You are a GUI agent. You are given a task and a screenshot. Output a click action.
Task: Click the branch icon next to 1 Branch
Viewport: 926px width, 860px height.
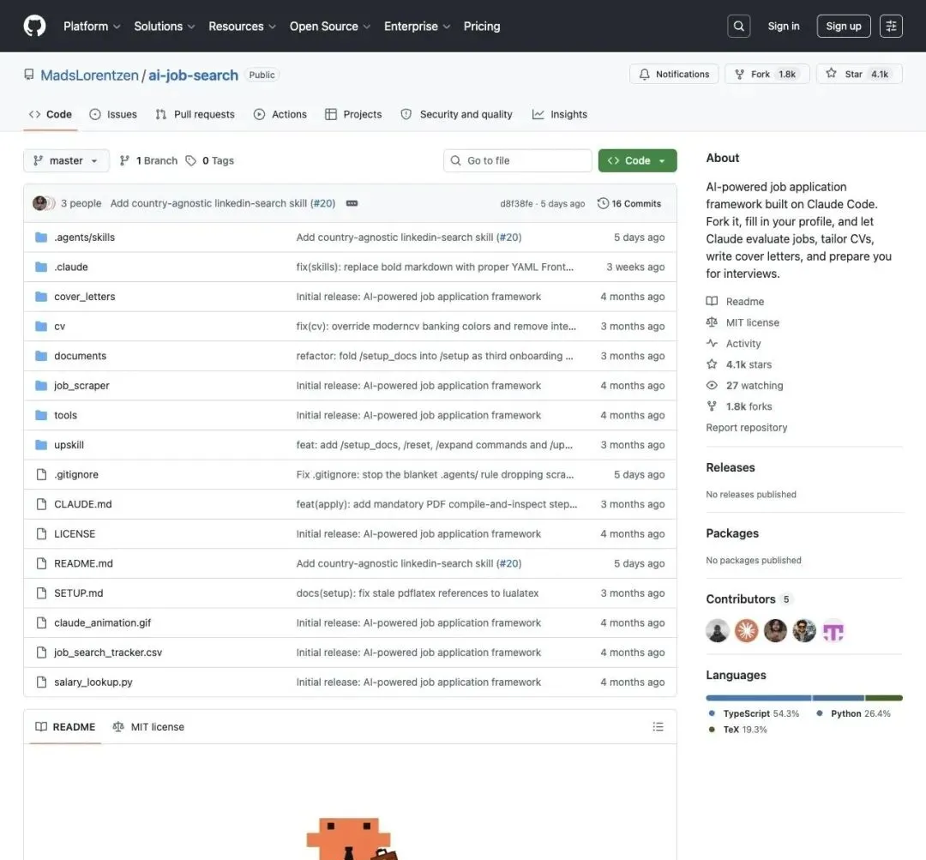pyautogui.click(x=124, y=160)
